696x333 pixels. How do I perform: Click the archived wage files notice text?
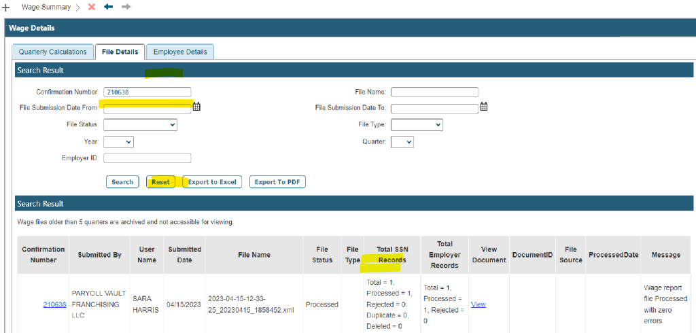point(125,222)
